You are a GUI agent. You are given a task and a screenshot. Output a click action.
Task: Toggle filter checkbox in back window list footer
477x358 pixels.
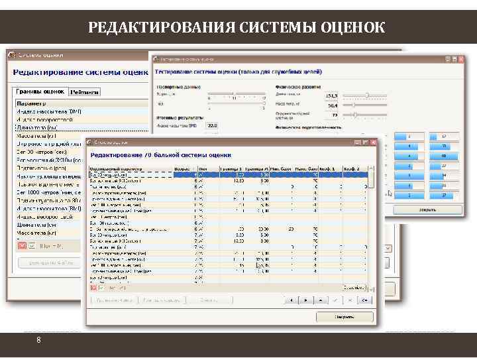[32, 246]
